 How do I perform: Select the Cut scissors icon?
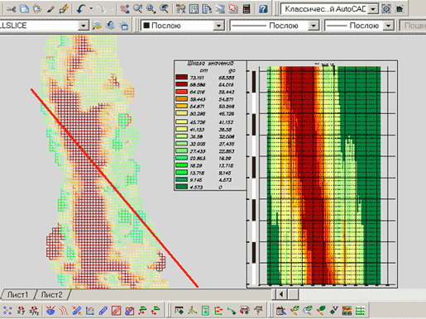(11, 9)
